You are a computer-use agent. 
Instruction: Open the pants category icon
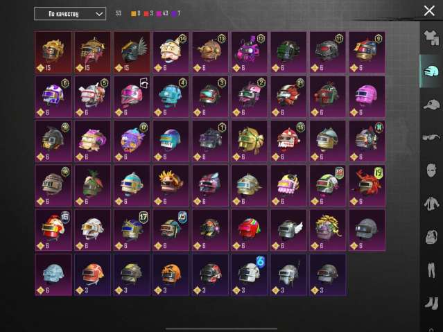click(x=431, y=270)
